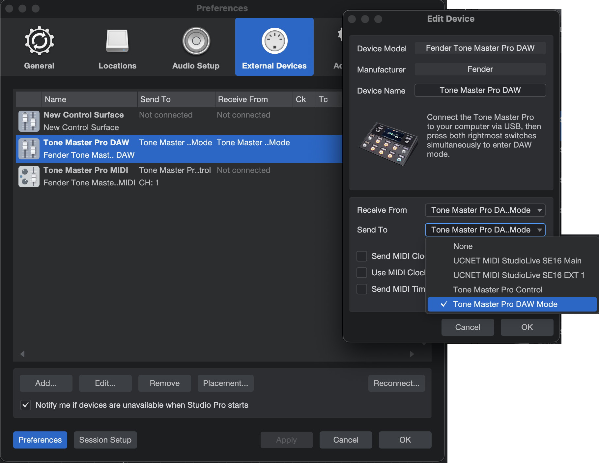The width and height of the screenshot is (599, 463).
Task: Click the Tone Master Pro hardware image
Action: click(x=388, y=144)
